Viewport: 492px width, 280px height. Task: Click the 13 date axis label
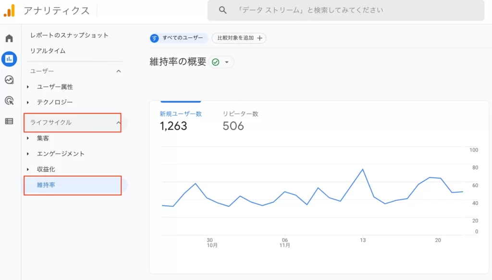click(363, 240)
